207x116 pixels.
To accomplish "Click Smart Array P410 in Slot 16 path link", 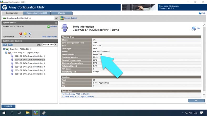I will click(x=77, y=94).
